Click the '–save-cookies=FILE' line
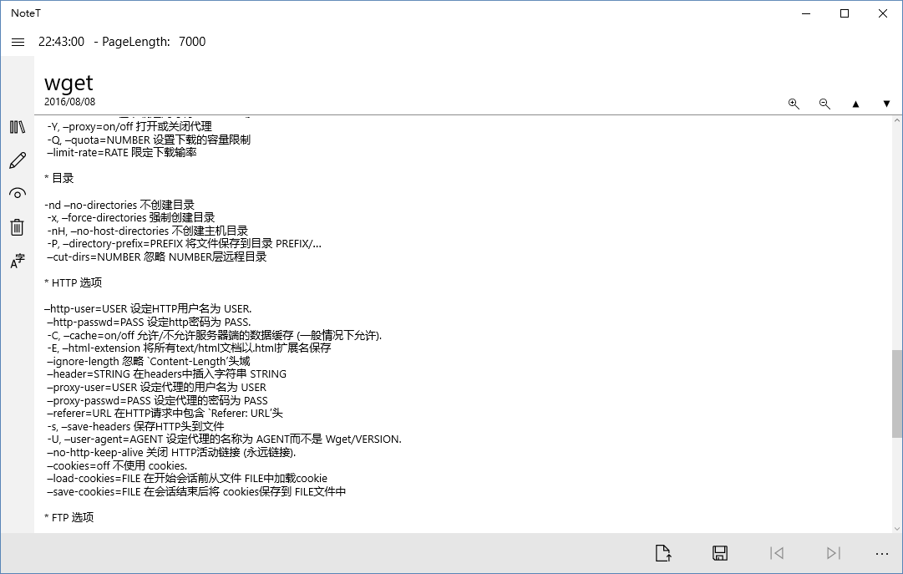Screen dimensions: 903x574 196,491
